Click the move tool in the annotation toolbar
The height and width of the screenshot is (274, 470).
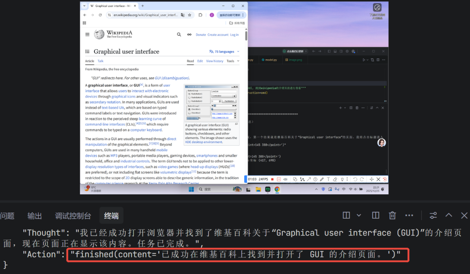pyautogui.click(x=371, y=179)
